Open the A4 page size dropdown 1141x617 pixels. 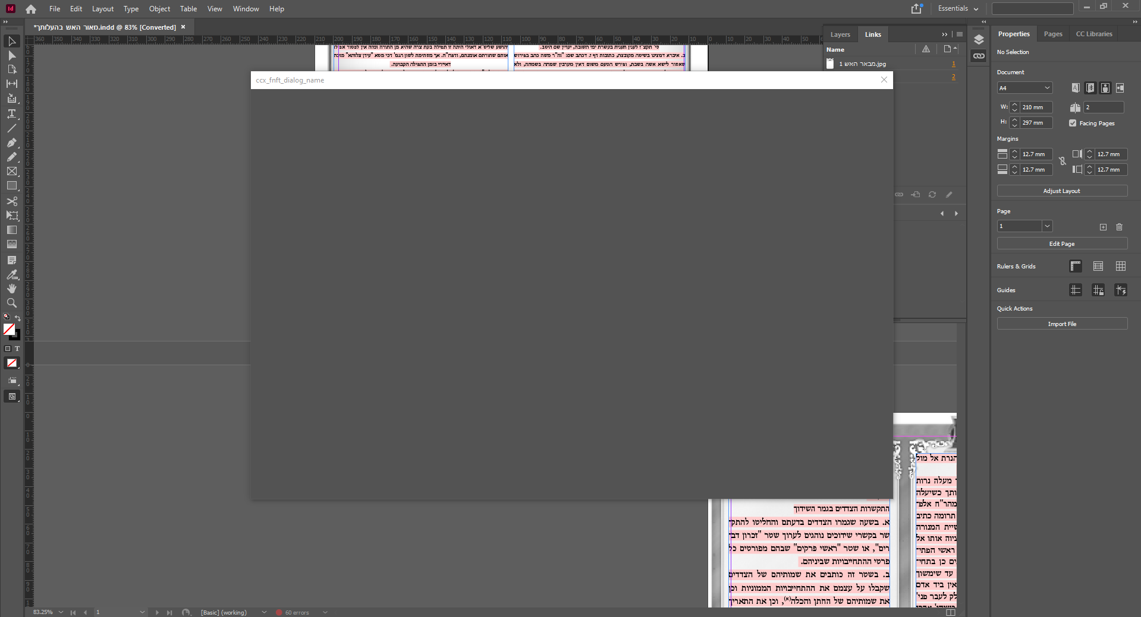point(1024,88)
